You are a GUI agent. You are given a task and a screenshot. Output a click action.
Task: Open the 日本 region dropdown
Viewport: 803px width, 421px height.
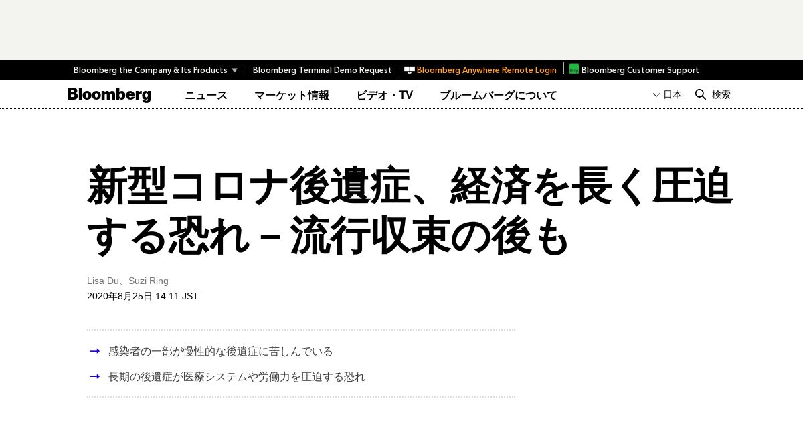click(667, 94)
